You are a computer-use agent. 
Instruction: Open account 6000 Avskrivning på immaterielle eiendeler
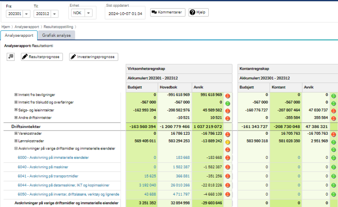pos(53,158)
